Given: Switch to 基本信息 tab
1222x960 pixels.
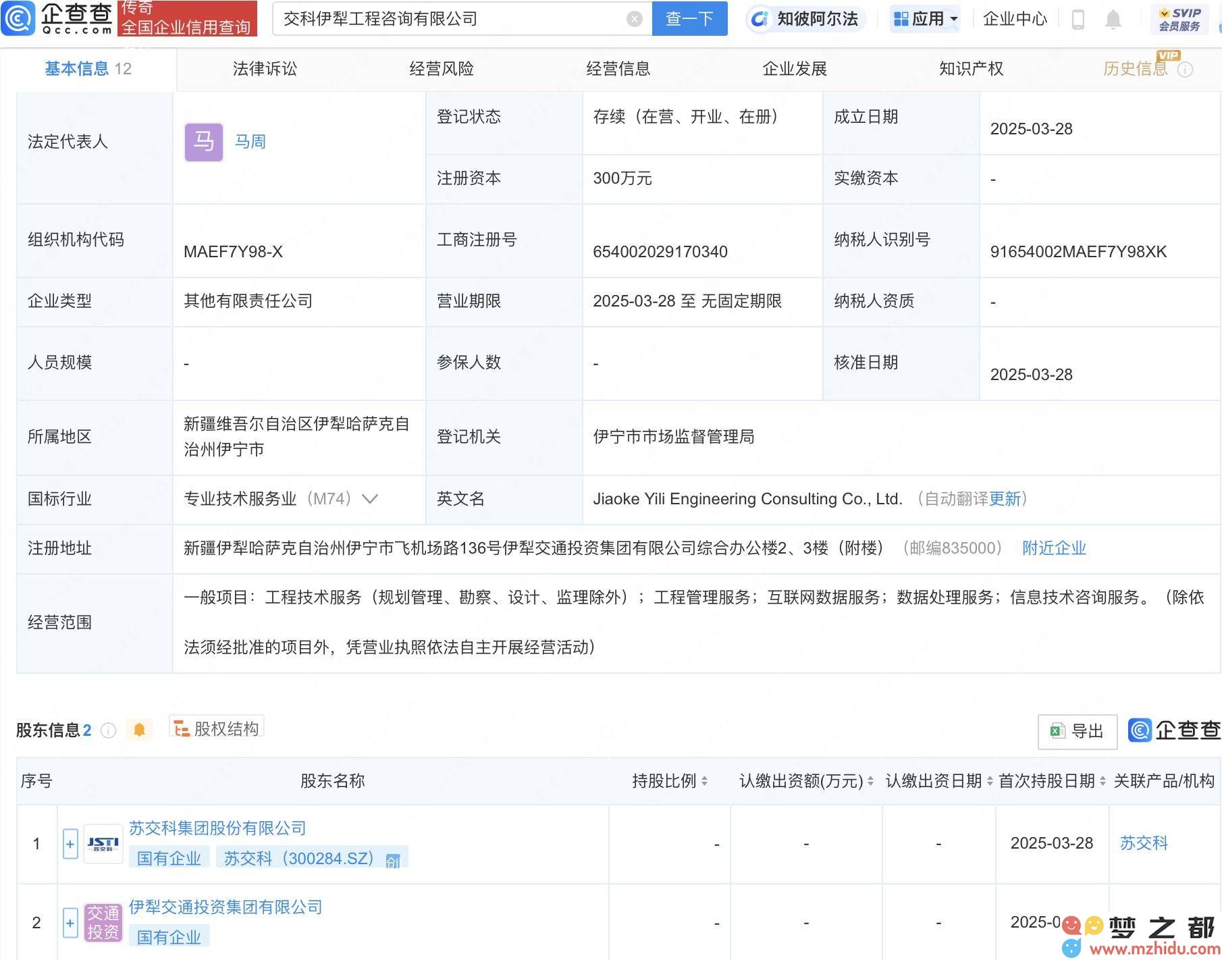Looking at the screenshot, I should [x=88, y=69].
